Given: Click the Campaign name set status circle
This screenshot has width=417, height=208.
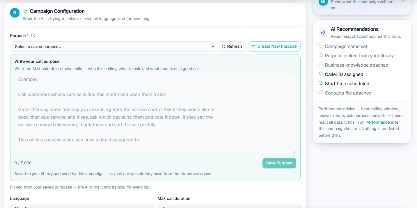Looking at the screenshot, I should (321, 46).
